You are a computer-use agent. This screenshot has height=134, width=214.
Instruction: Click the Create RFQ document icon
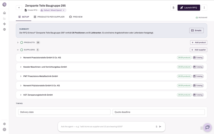pyautogui.click(x=26, y=10)
